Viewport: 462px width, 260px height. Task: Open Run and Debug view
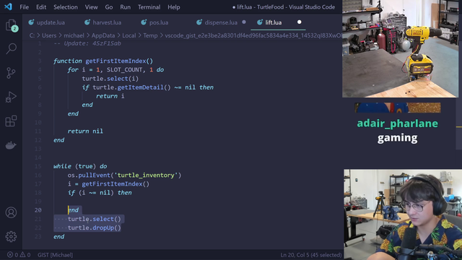tap(11, 97)
